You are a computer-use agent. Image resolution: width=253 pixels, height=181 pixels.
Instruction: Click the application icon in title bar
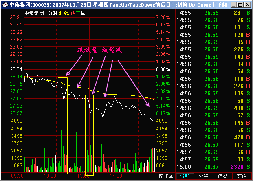pyautogui.click(x=5, y=4)
